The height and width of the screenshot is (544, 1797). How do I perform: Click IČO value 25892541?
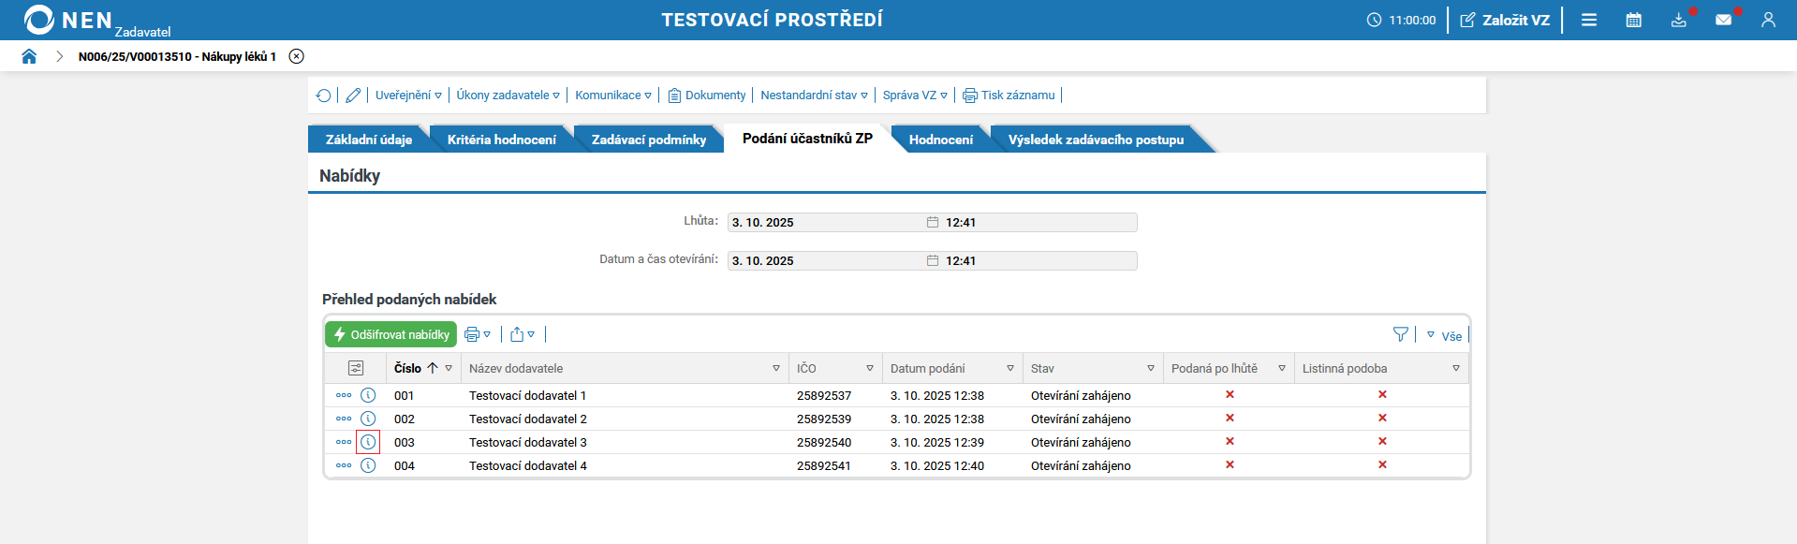pyautogui.click(x=824, y=465)
